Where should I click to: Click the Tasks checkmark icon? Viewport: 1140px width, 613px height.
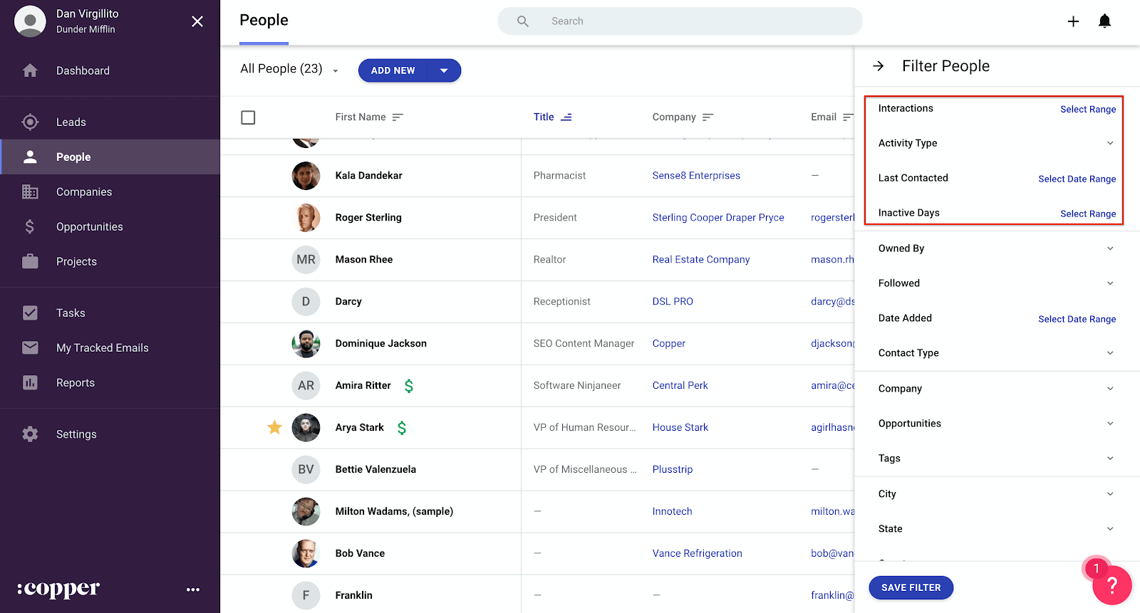click(x=30, y=313)
